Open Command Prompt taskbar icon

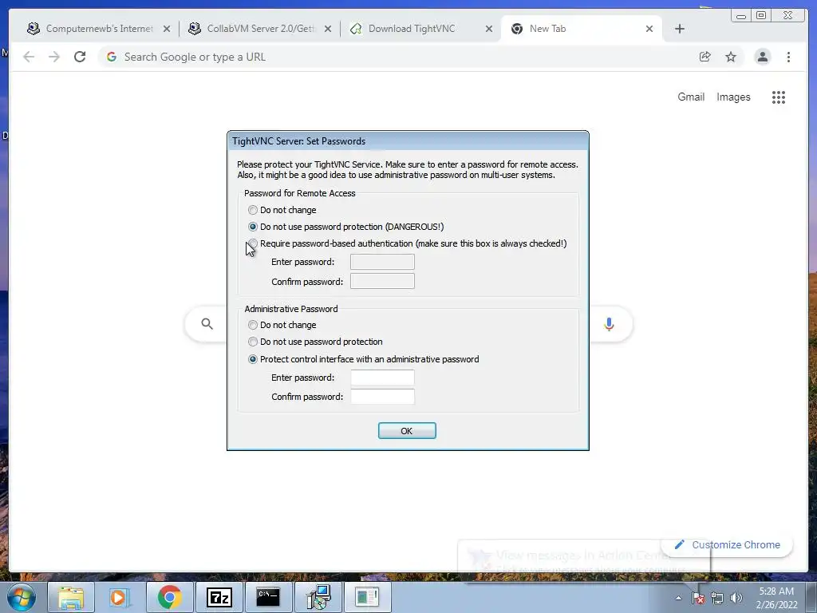tap(268, 597)
